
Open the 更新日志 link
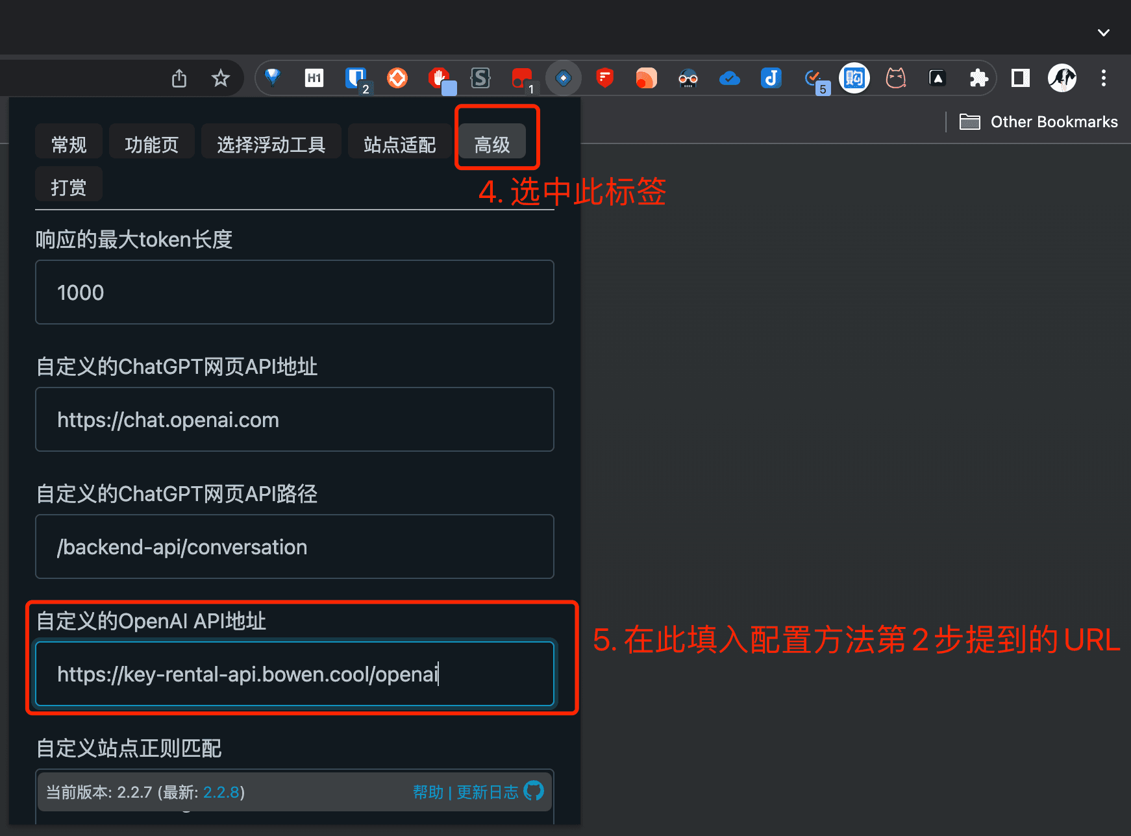(488, 792)
